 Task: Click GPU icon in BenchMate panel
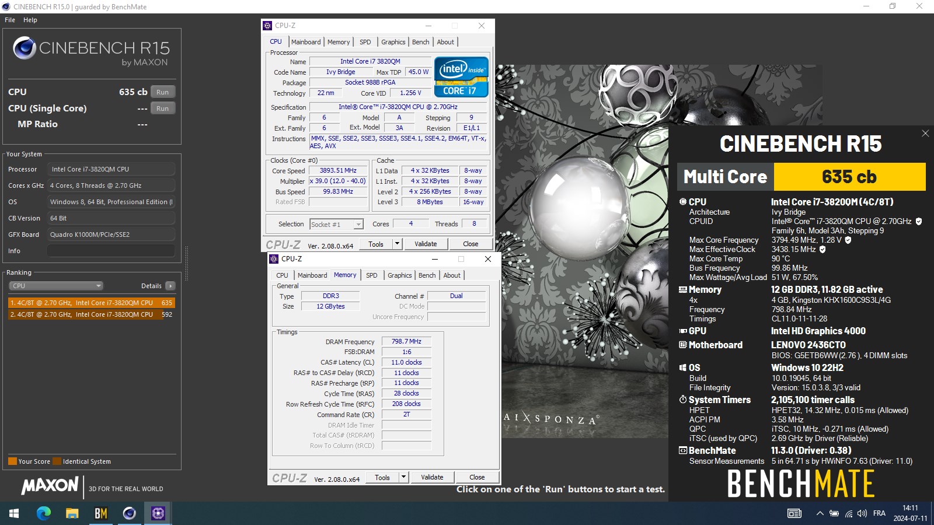pos(683,331)
